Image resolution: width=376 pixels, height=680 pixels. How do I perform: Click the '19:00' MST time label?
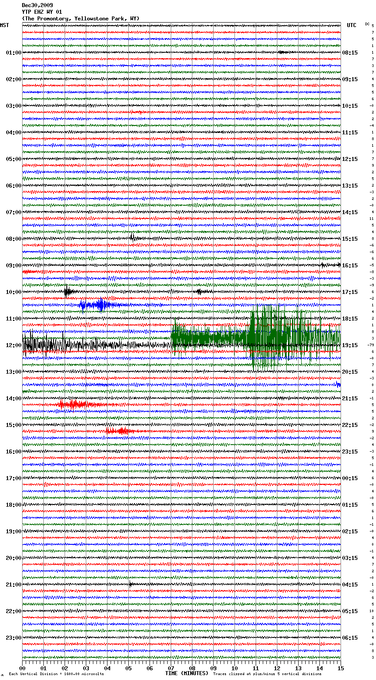(14, 531)
